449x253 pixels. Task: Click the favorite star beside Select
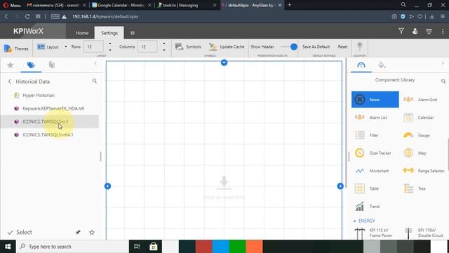(92, 233)
